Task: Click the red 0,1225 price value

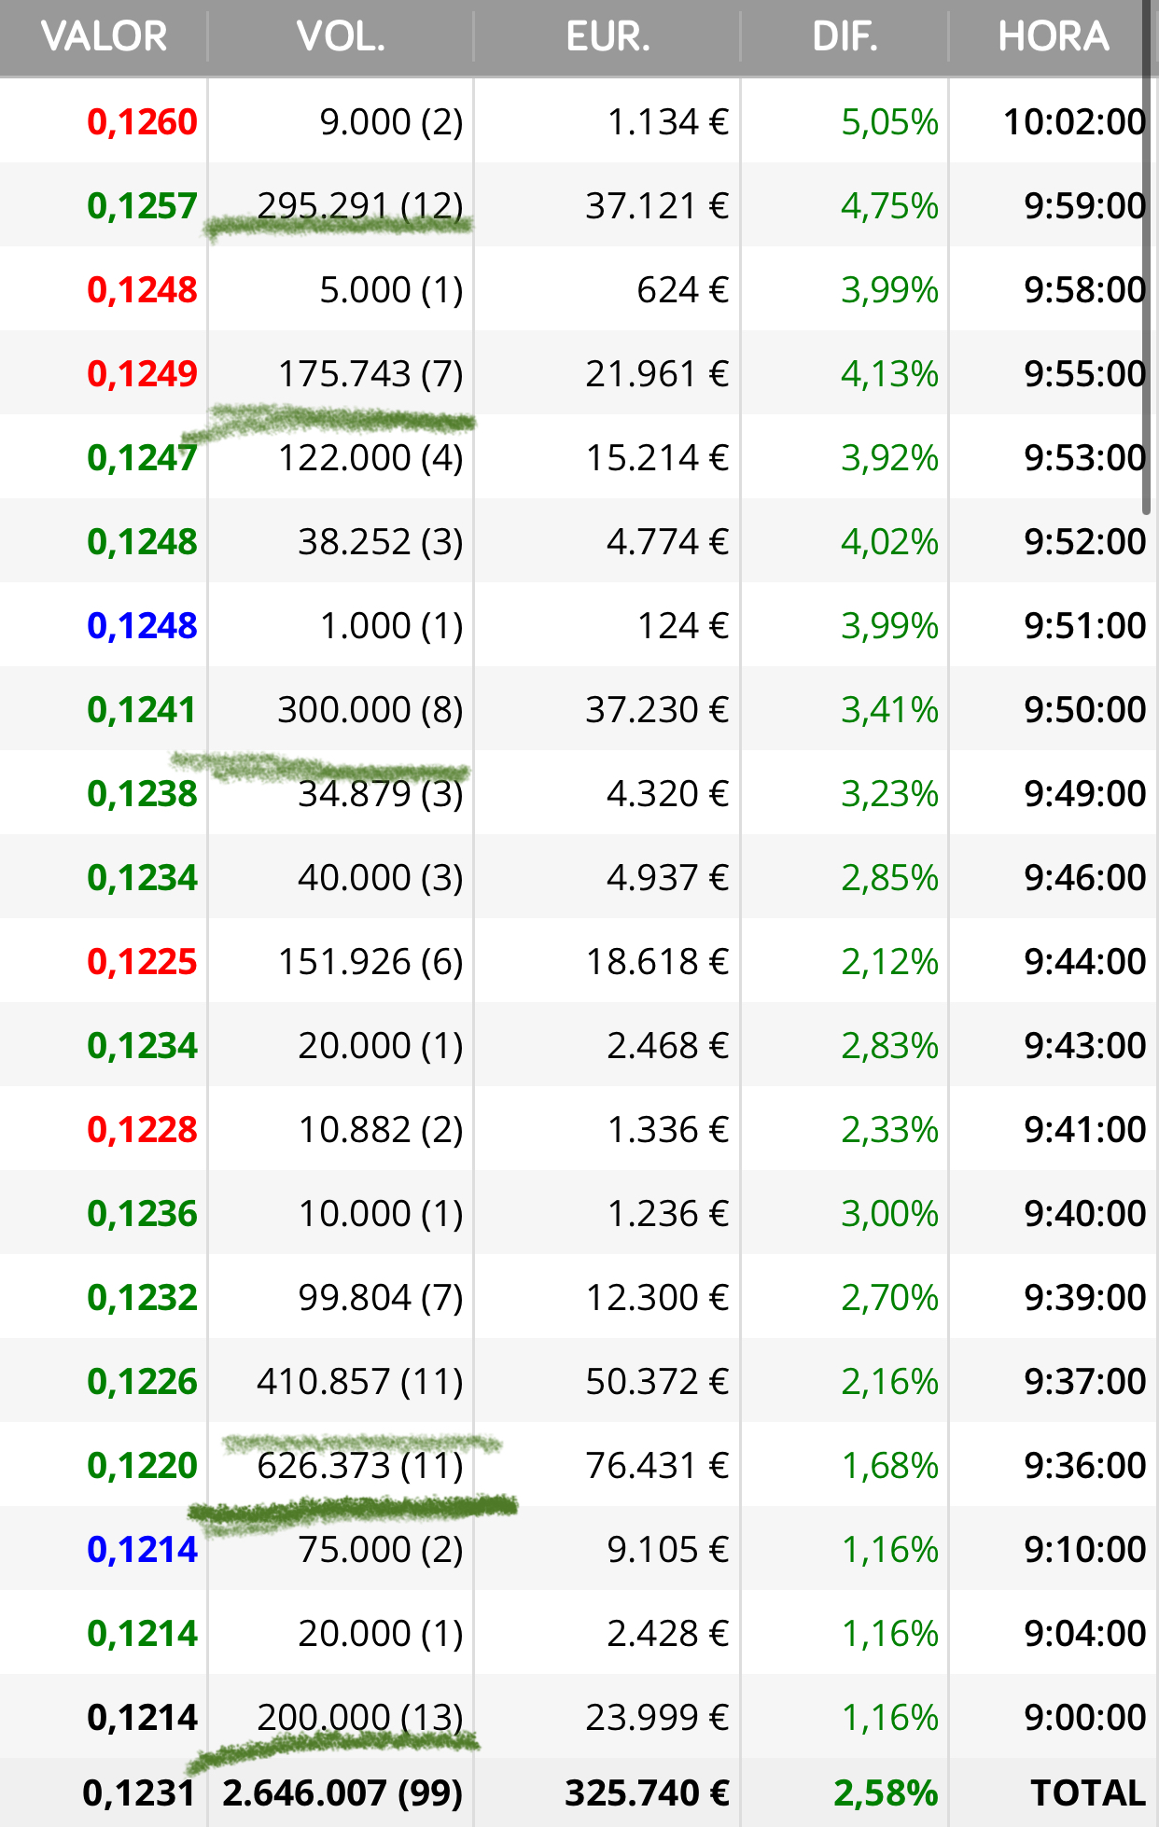Action: [x=142, y=962]
